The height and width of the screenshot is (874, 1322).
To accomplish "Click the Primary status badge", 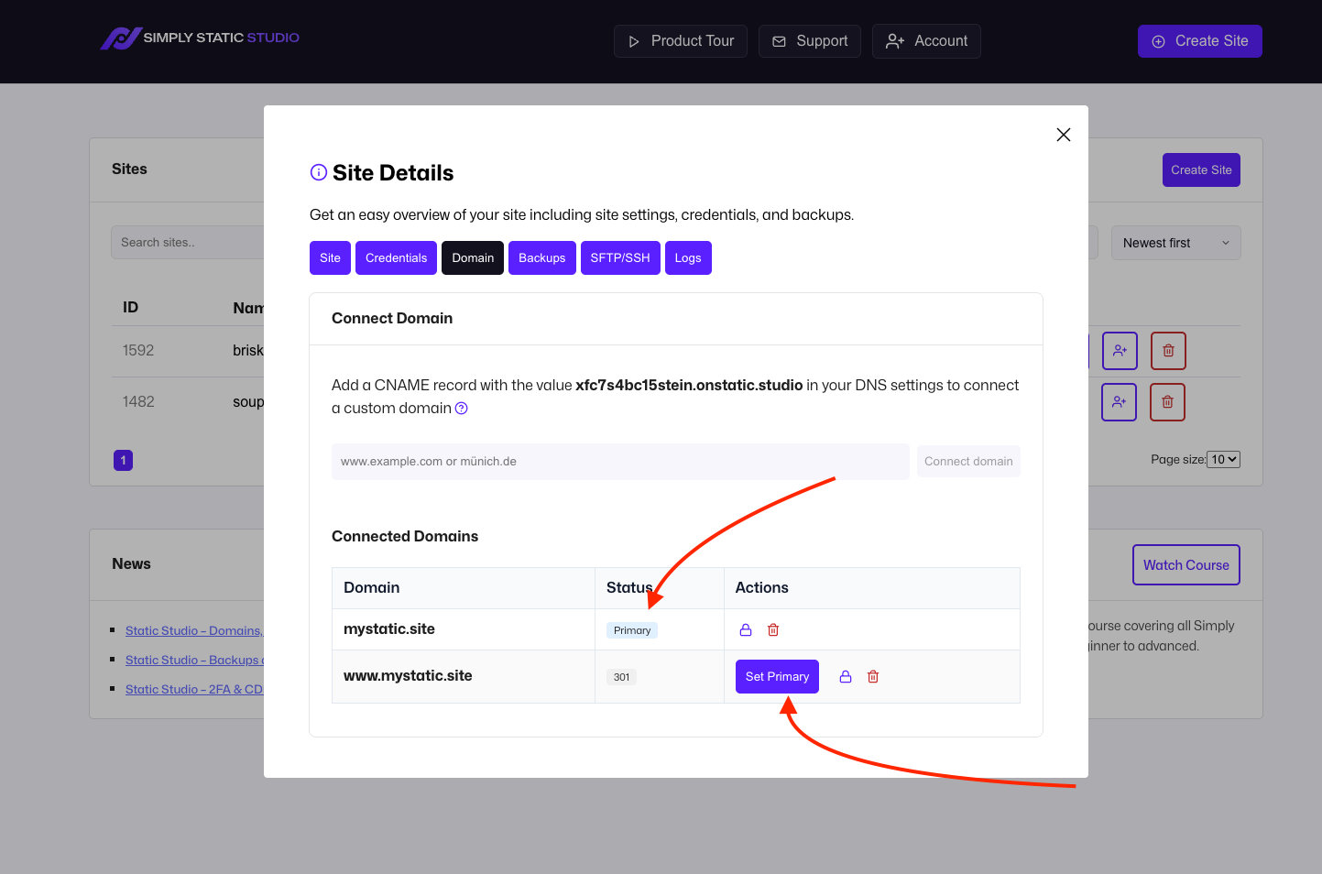I will (632, 630).
